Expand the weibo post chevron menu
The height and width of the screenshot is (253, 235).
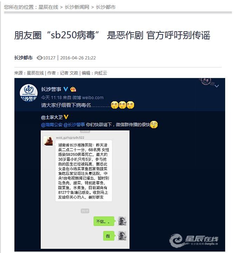217,86
